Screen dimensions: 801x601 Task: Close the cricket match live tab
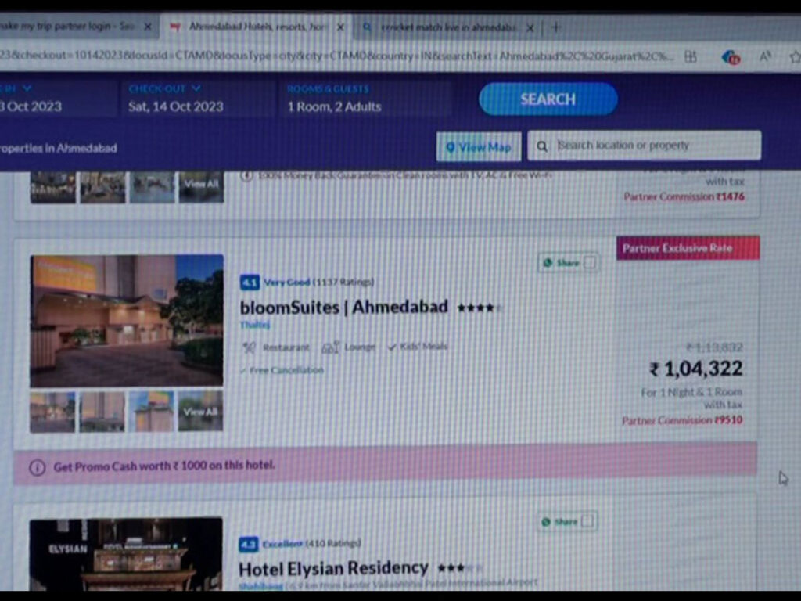(x=530, y=27)
